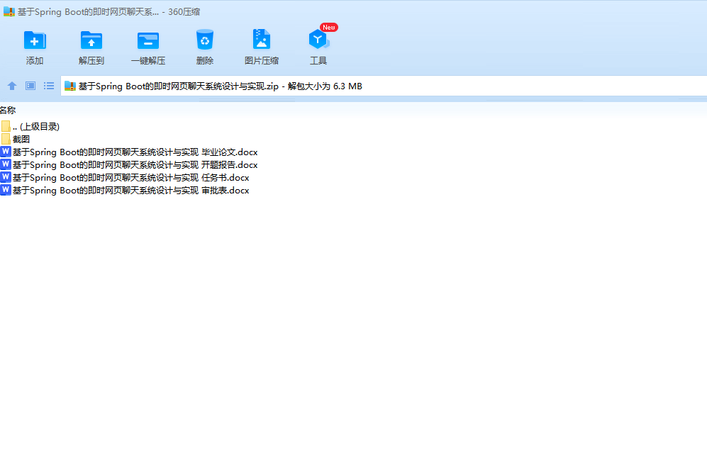
Task: Select file name ending '任务书.docx'
Action: (130, 178)
